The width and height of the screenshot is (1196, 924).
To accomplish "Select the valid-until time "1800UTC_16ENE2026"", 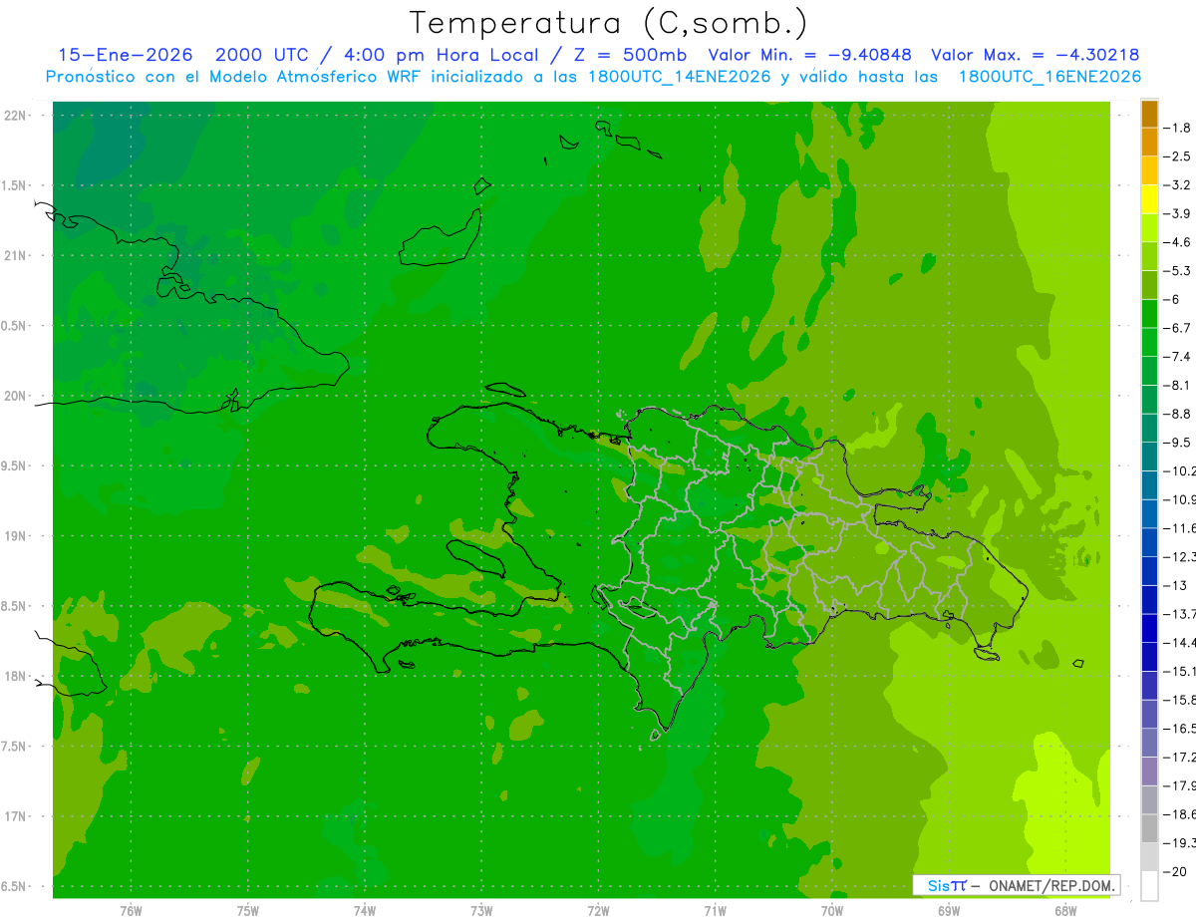I will (x=1049, y=77).
